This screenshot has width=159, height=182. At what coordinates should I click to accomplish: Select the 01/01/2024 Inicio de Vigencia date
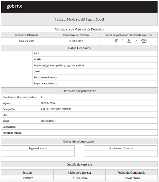[79, 178]
